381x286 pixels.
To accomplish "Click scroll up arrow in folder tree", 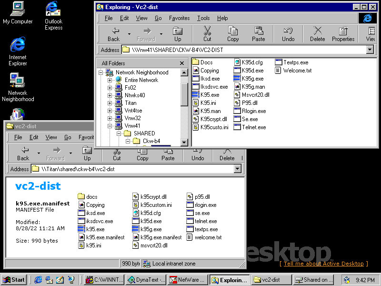I will point(184,72).
